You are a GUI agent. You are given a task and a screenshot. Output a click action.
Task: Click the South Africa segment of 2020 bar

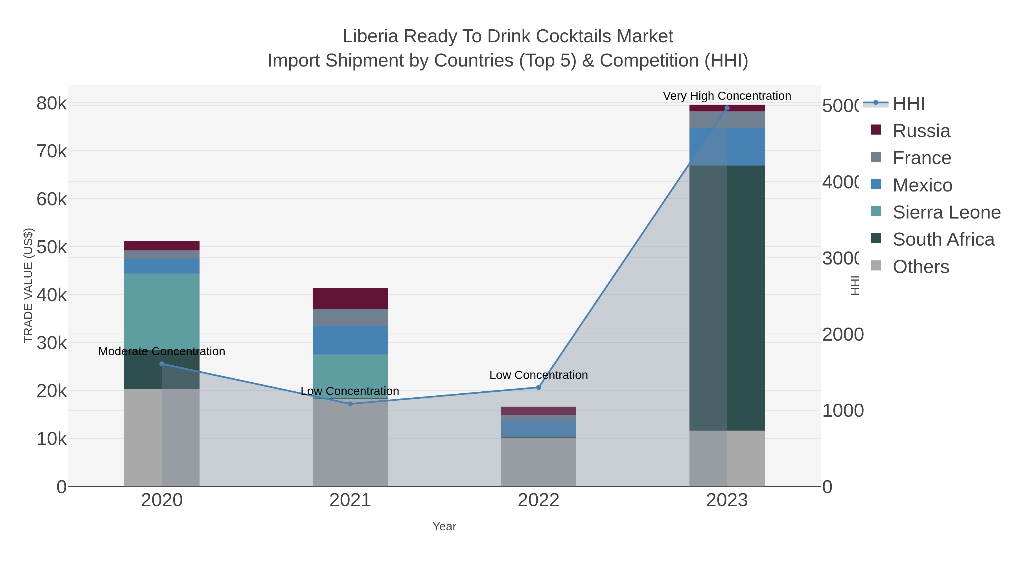(162, 369)
